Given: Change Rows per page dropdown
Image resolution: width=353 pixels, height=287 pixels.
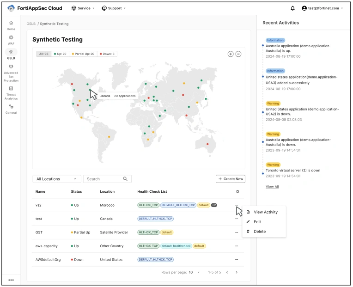Looking at the screenshot, I should (195, 272).
